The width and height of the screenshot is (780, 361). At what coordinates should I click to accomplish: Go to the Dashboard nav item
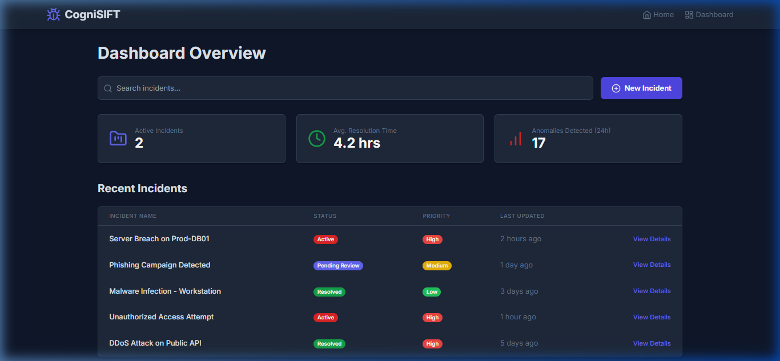(x=709, y=15)
